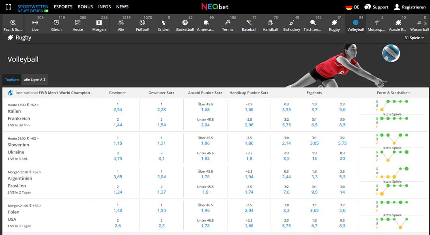Open the 31 Spiele dropdown
The image size is (430, 235).
click(414, 38)
